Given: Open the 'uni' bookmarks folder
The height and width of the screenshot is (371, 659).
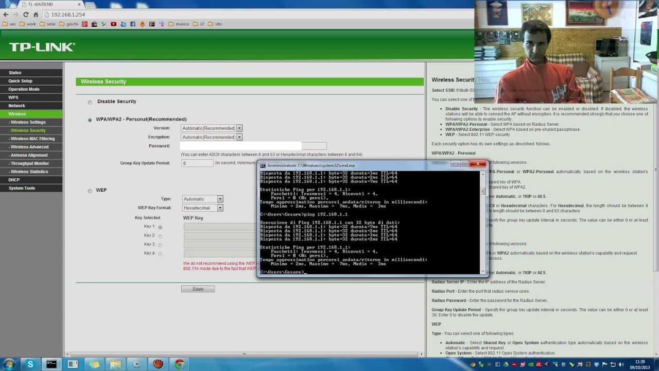Looking at the screenshot, I should (9, 24).
